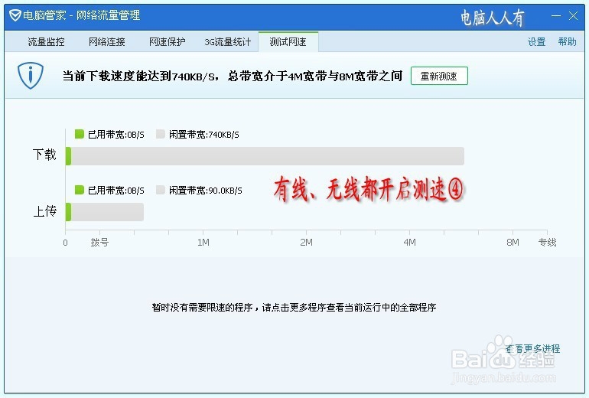Open the 帮助 link
589x398 pixels.
[567, 42]
